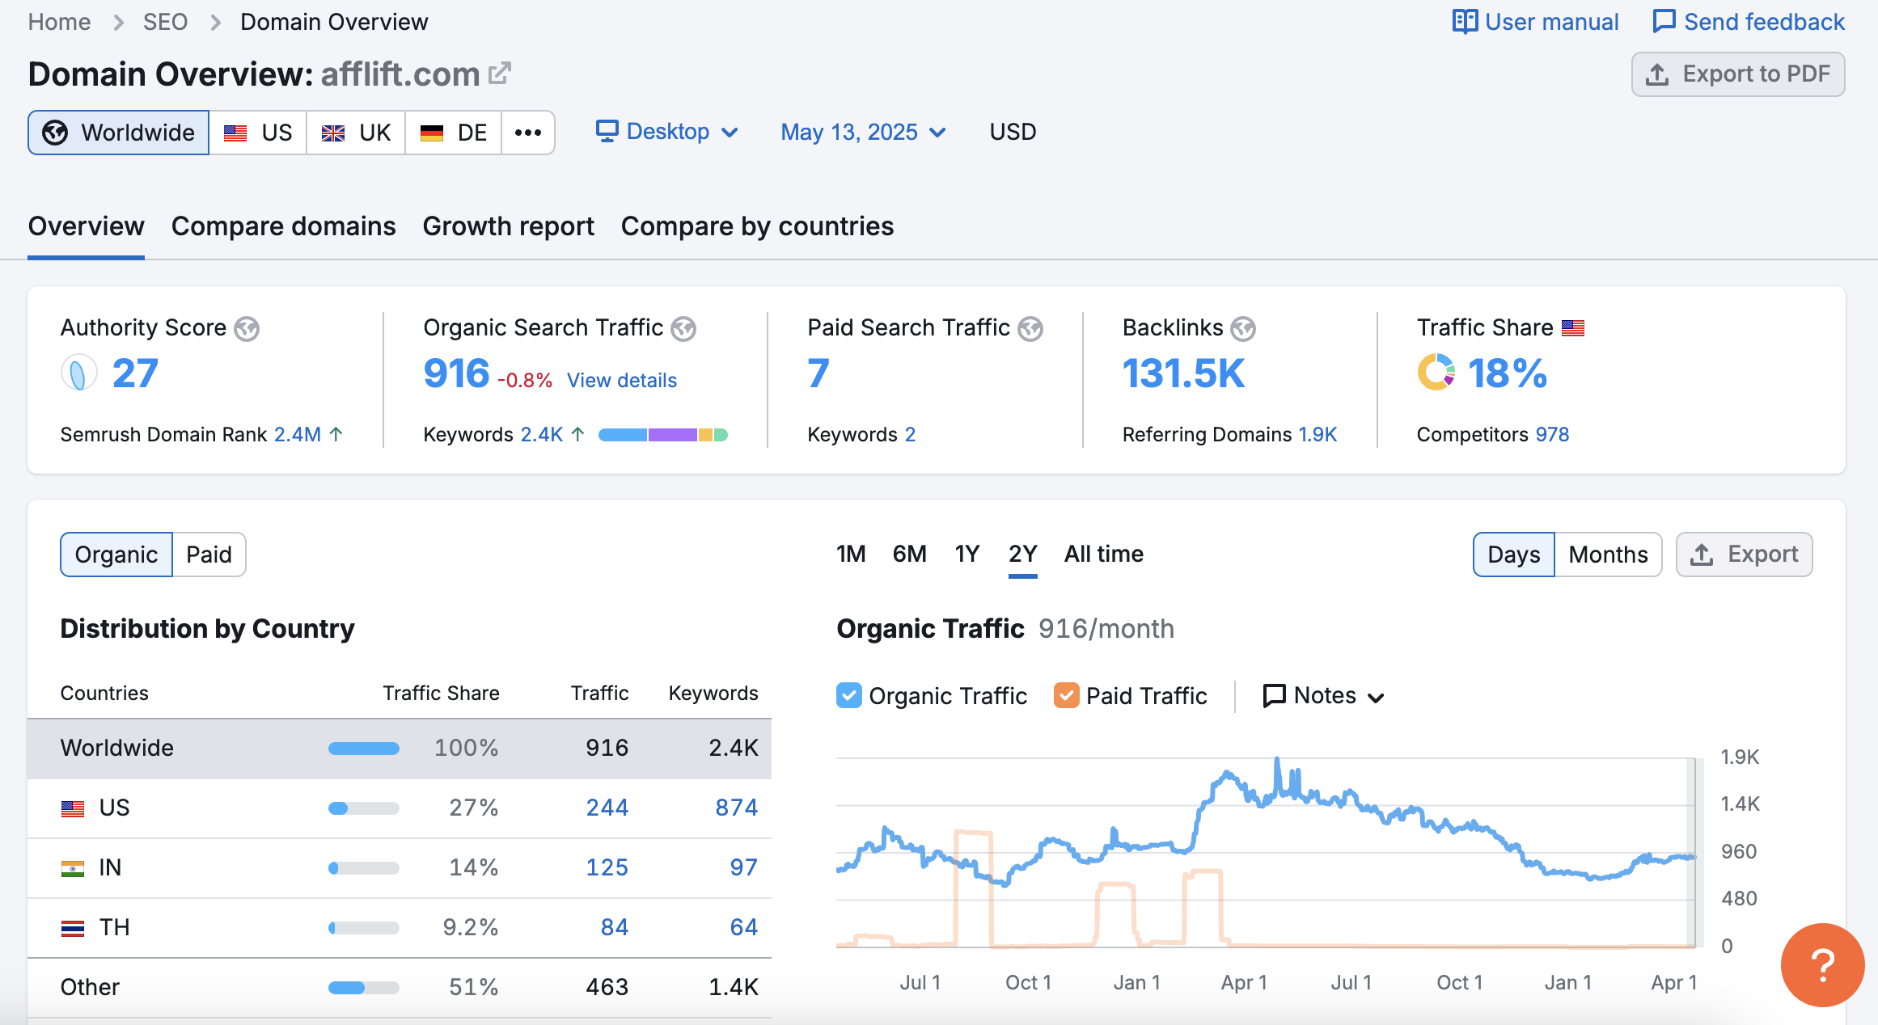The height and width of the screenshot is (1025, 1878).
Task: Click the TH traffic value 84
Action: 615,927
